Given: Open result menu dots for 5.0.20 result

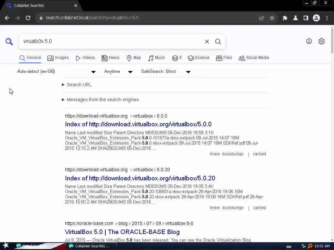Looking at the screenshot, I should point(248,208).
